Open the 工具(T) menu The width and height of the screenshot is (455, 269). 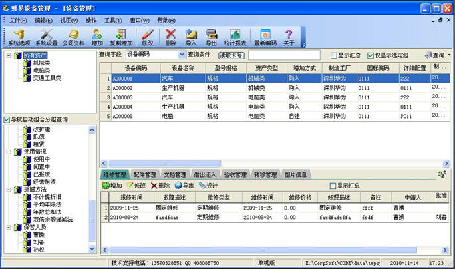[113, 21]
